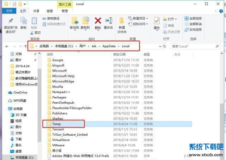Create a folder with 新建文件夹 icon
226x160 pixels.
point(122,22)
